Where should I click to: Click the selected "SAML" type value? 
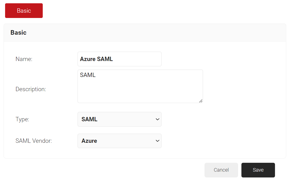pyautogui.click(x=90, y=119)
